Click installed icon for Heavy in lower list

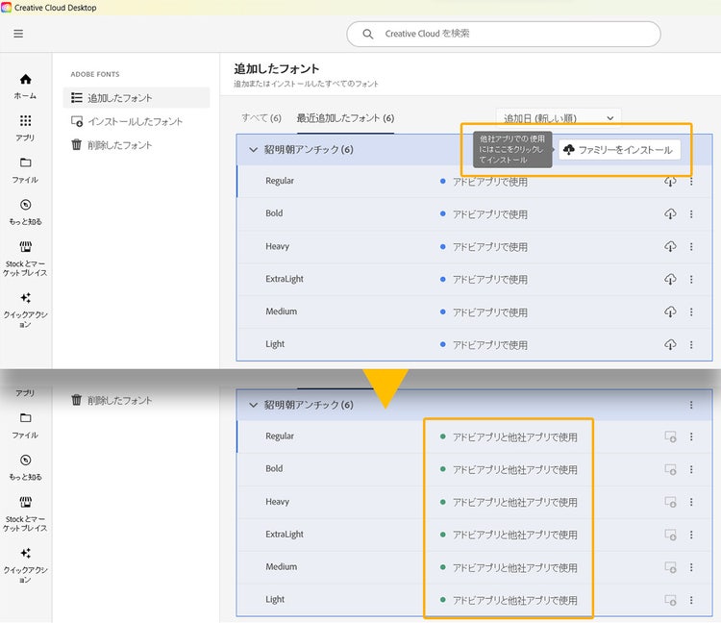tap(670, 502)
